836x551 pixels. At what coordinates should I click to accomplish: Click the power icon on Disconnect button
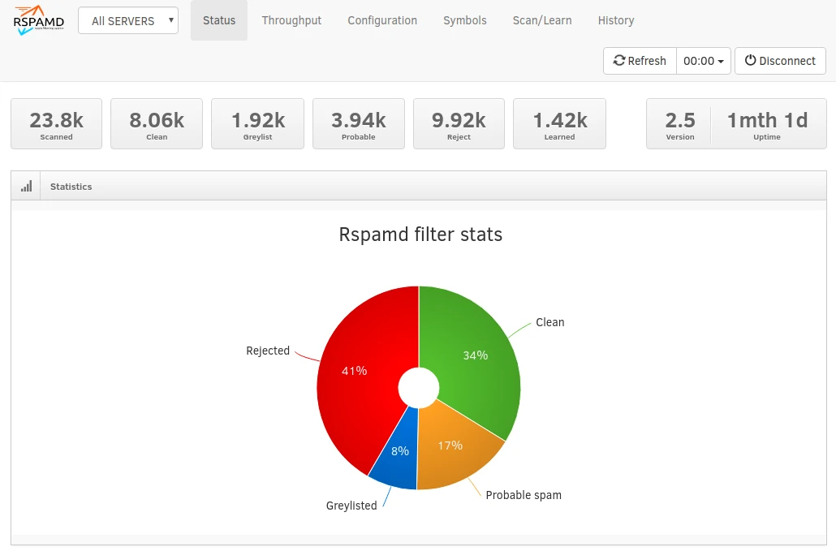tap(748, 60)
